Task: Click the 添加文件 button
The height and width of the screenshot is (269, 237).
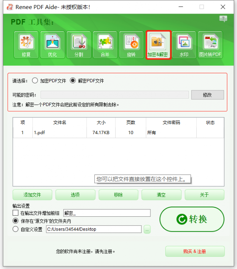Action: [32, 195]
